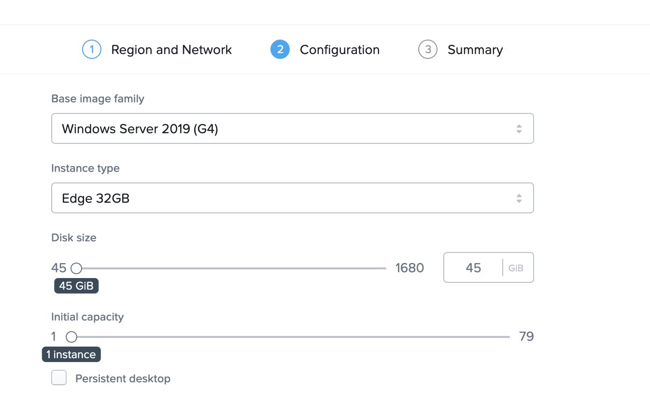650x419 pixels.
Task: Click the Initial capacity slider handle
Action: click(x=71, y=337)
